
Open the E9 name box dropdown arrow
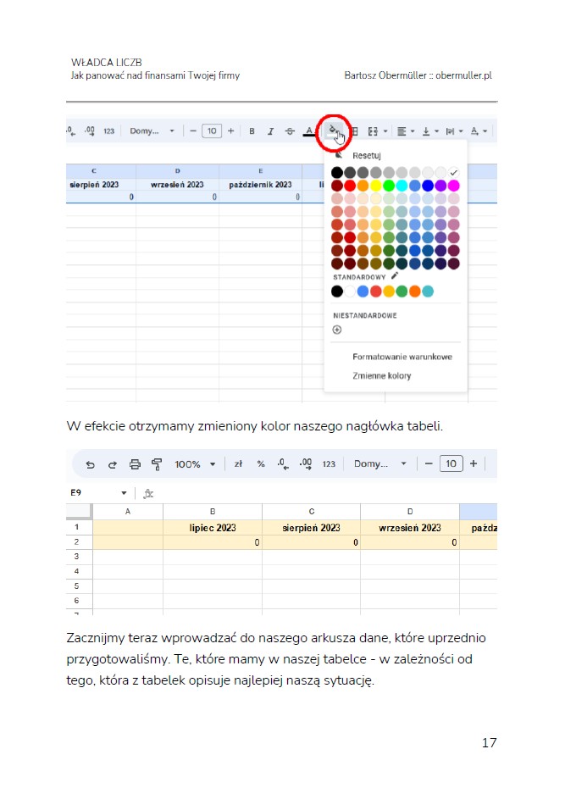(x=124, y=493)
